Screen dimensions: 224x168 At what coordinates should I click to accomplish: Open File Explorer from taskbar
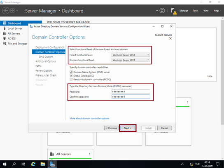point(42,164)
